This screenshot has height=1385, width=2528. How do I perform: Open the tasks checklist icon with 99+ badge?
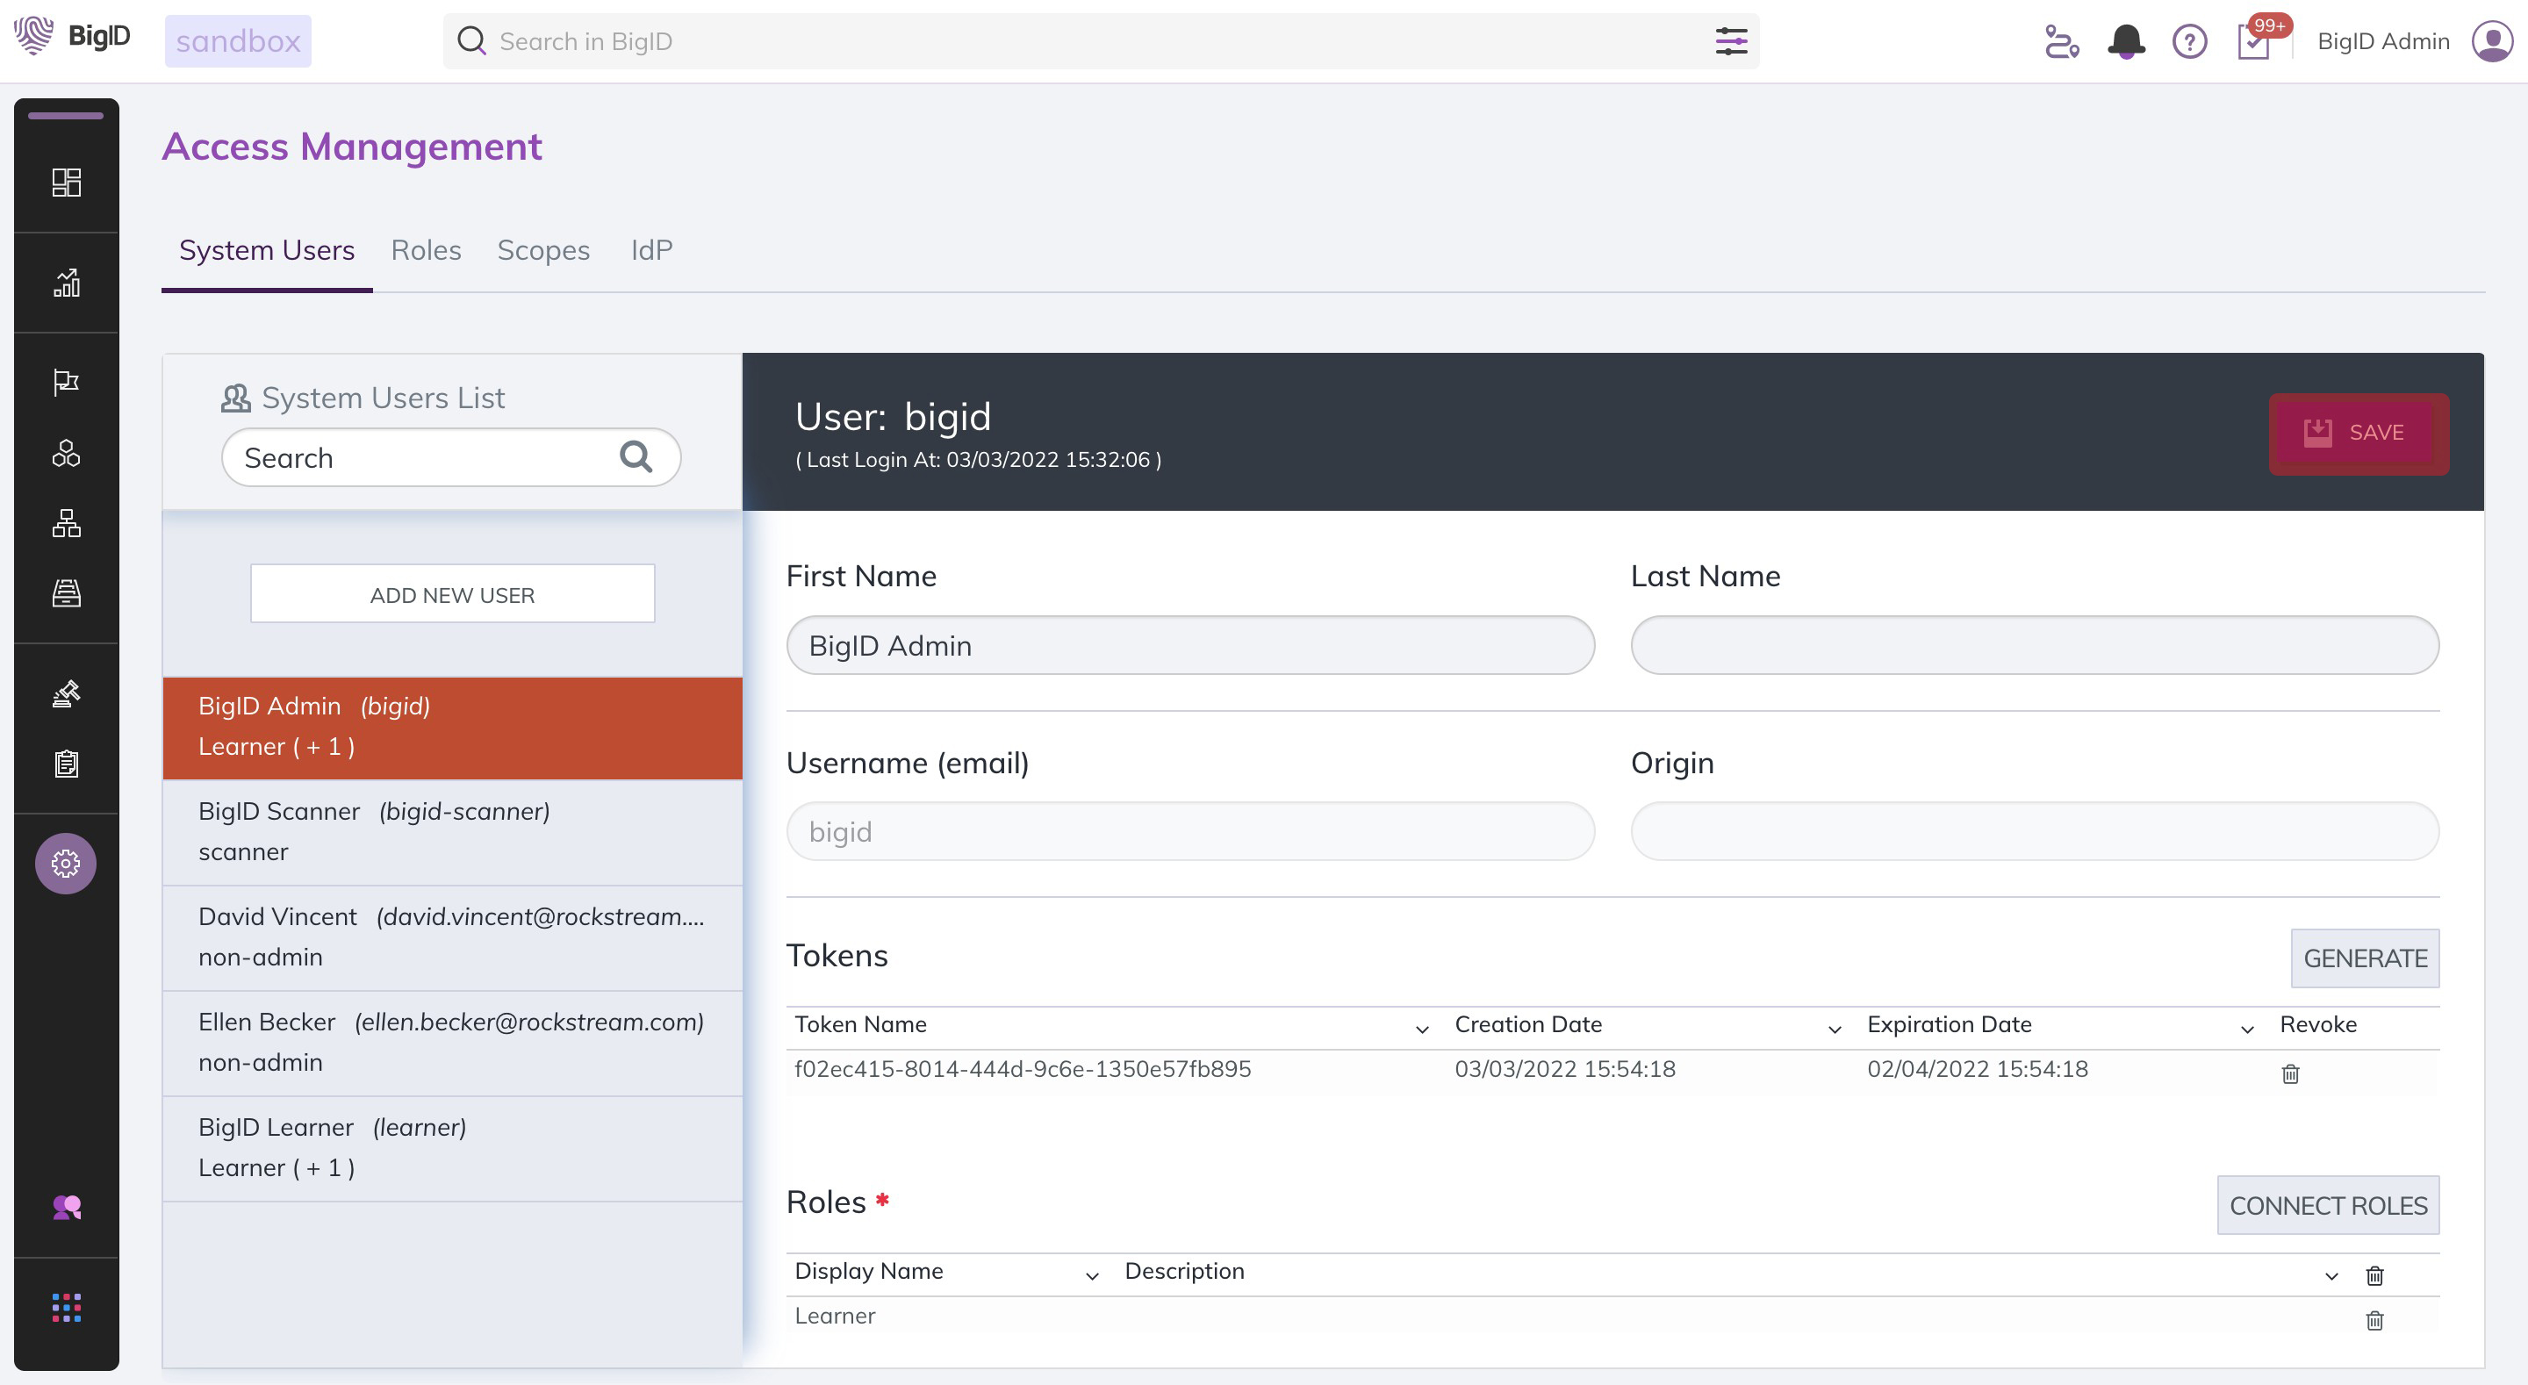[x=2253, y=41]
